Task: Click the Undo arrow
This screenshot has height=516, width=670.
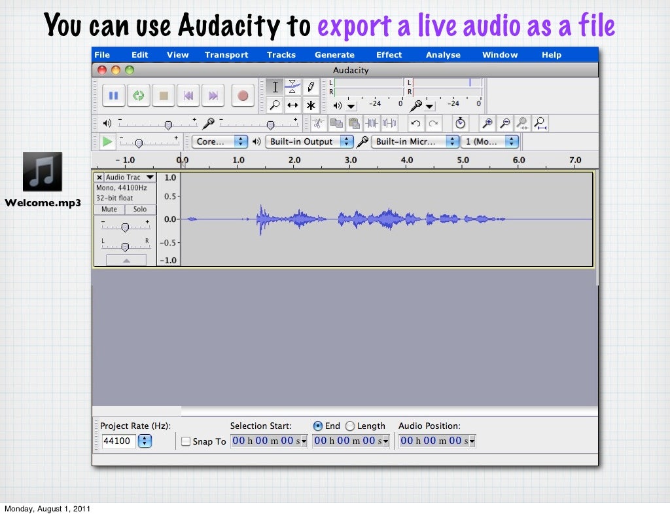Action: click(x=415, y=124)
